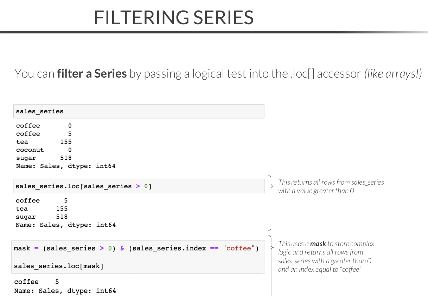Click the first code cell containing only sales_series
Image resolution: width=428 pixels, height=297 pixels.
139,111
